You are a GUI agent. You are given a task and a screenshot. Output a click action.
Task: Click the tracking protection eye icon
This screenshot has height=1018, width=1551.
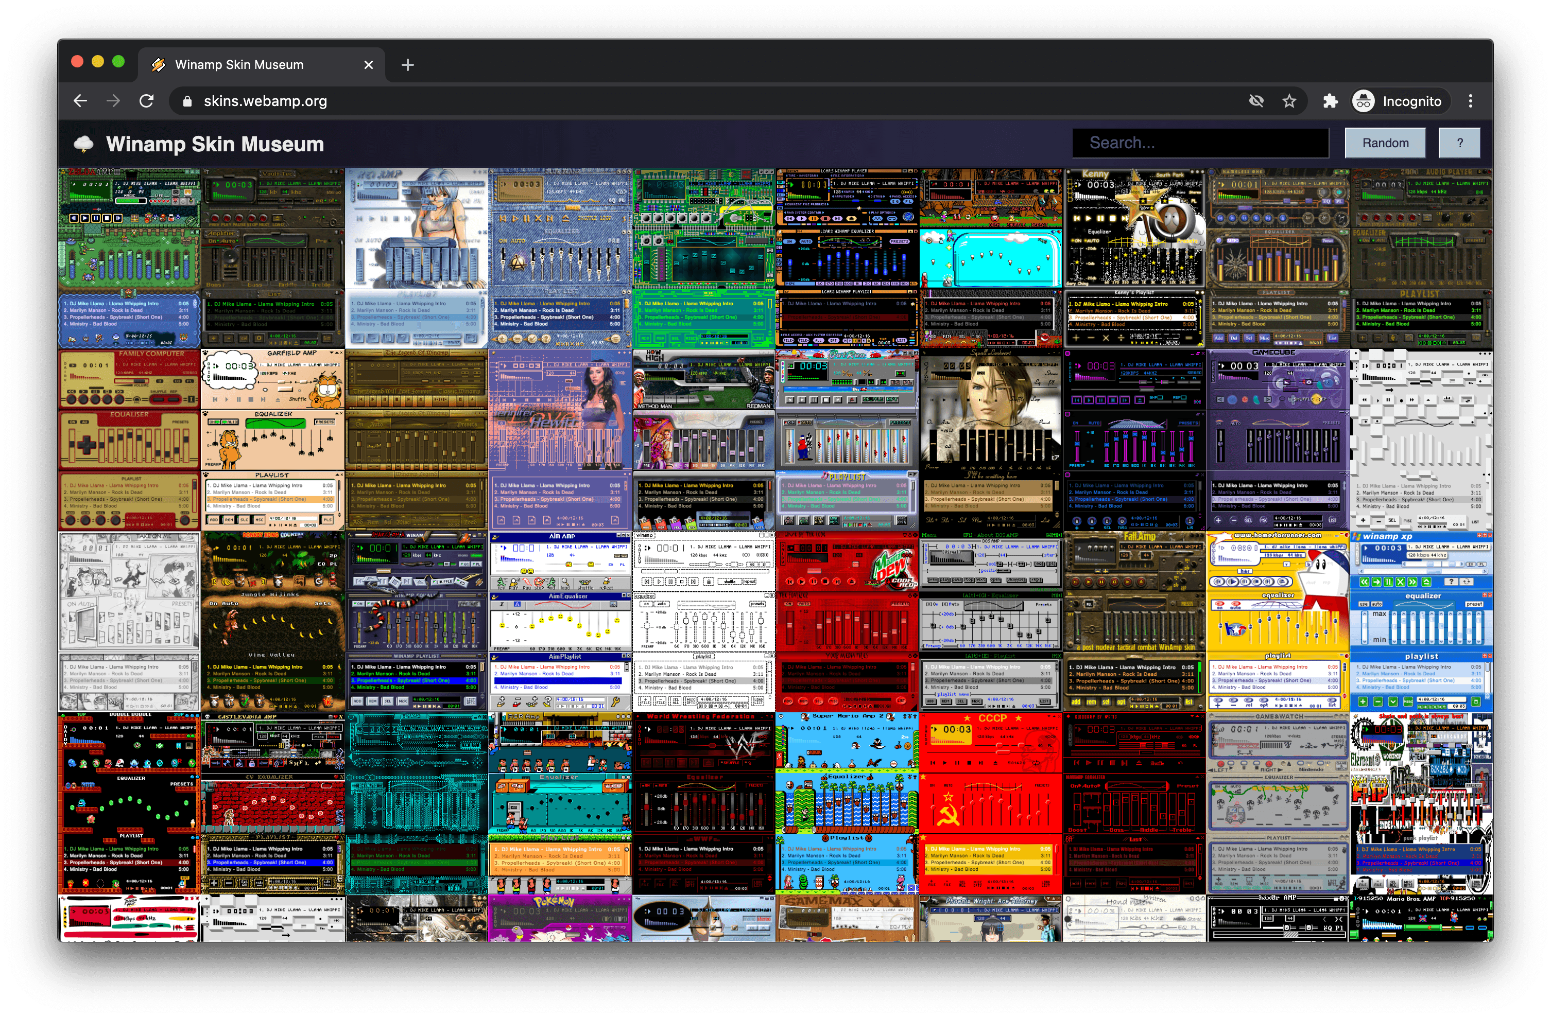(1256, 101)
